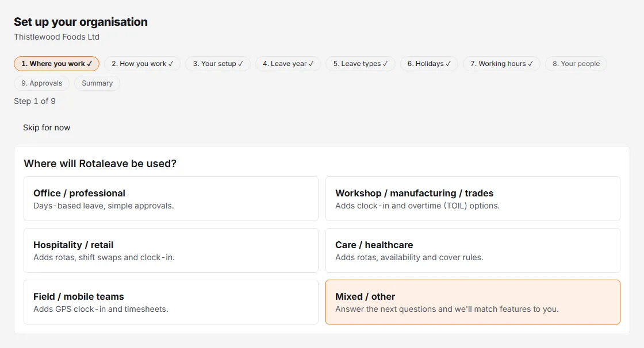Open step 7 Working hours
This screenshot has height=348, width=644.
[501, 64]
